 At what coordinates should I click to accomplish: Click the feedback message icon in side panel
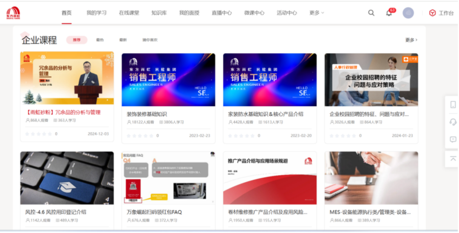coord(453,139)
